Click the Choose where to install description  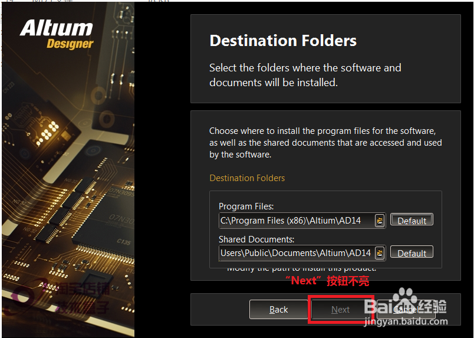[325, 143]
